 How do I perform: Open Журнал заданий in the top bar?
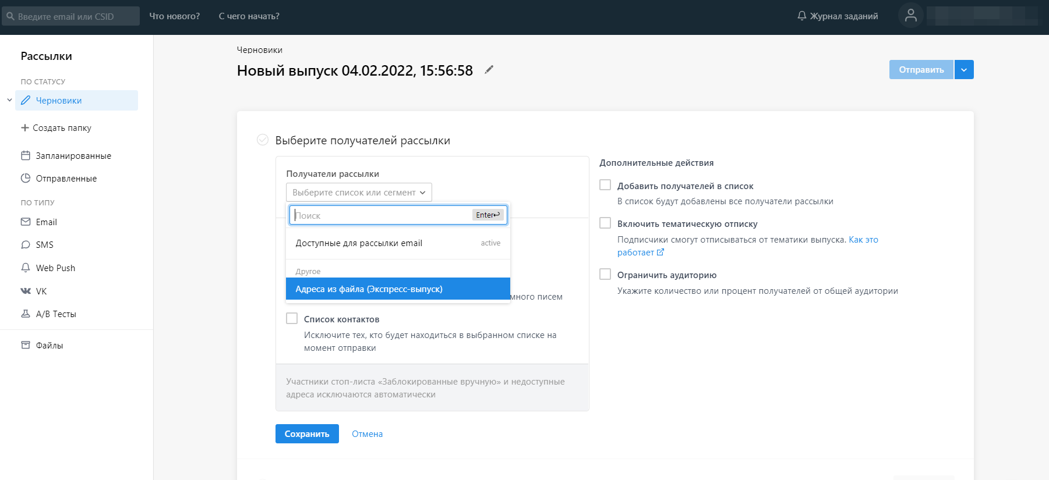point(844,16)
